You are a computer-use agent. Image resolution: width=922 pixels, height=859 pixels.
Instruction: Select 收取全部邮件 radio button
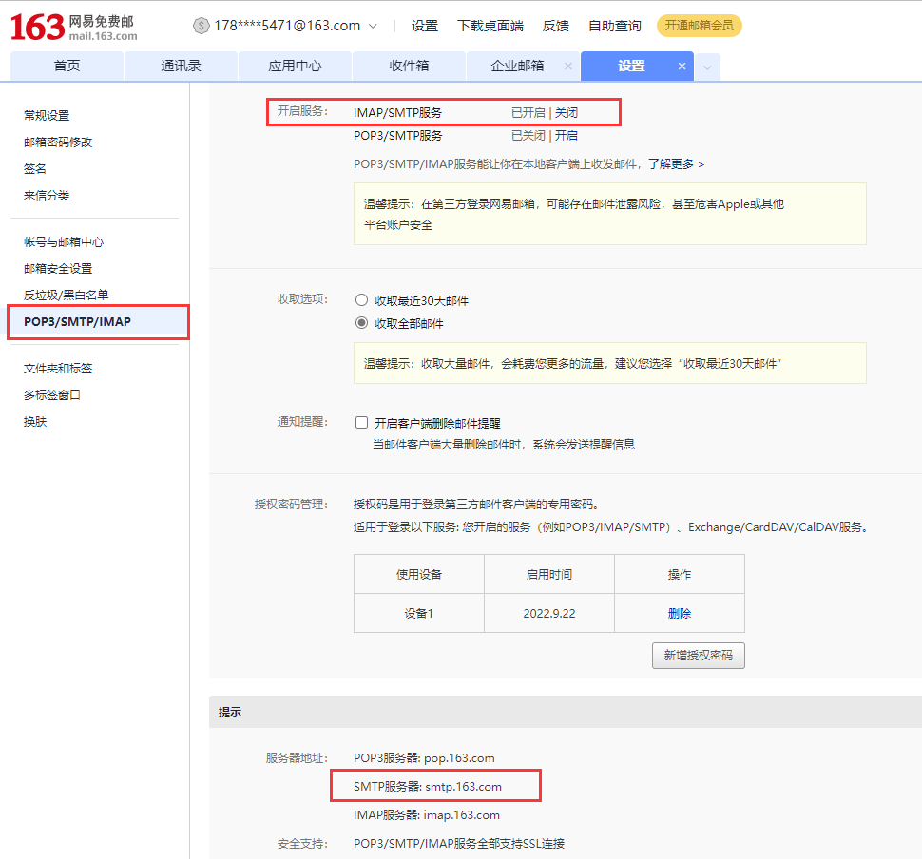pyautogui.click(x=361, y=323)
